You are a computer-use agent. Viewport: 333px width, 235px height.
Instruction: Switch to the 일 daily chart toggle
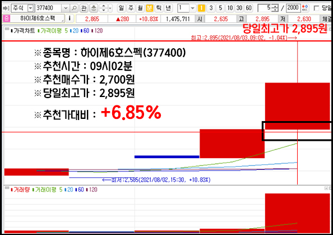tap(121, 8)
